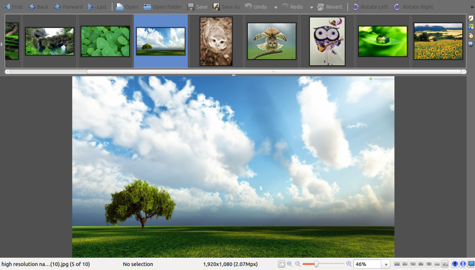
Task: Click Open folder in the toolbar
Action: 162,7
